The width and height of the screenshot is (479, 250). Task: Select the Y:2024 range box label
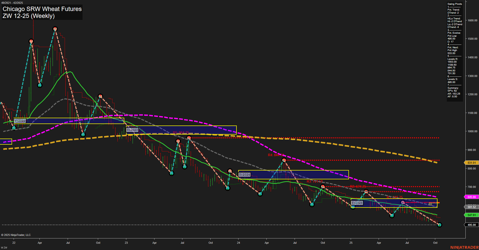point(244,174)
